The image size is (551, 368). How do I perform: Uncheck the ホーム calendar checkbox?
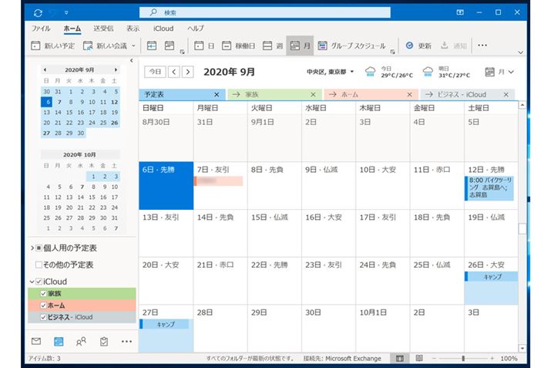44,306
